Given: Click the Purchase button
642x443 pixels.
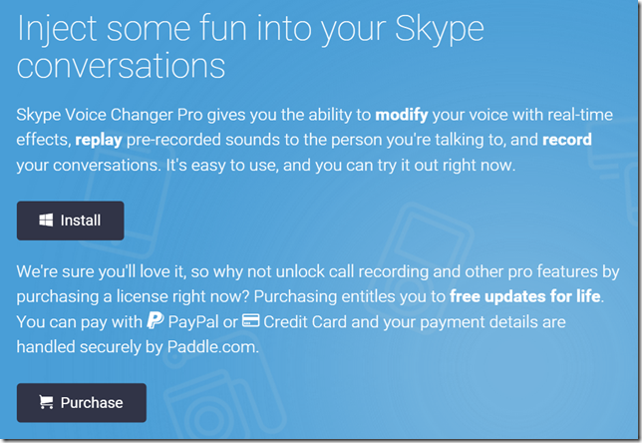Looking at the screenshot, I should [x=81, y=402].
